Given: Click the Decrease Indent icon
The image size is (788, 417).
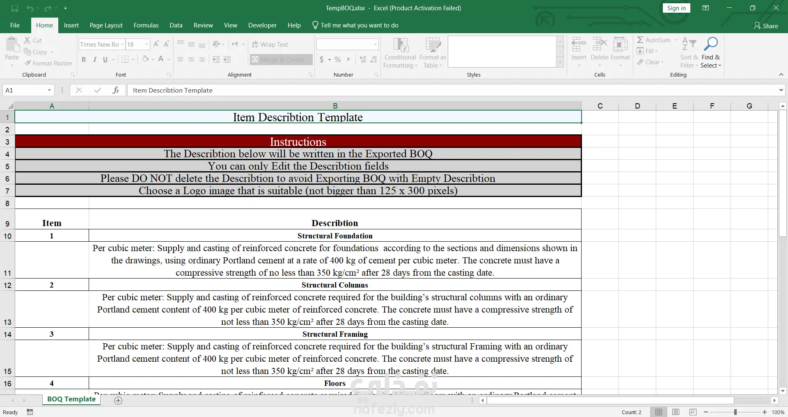Looking at the screenshot, I should [216, 59].
